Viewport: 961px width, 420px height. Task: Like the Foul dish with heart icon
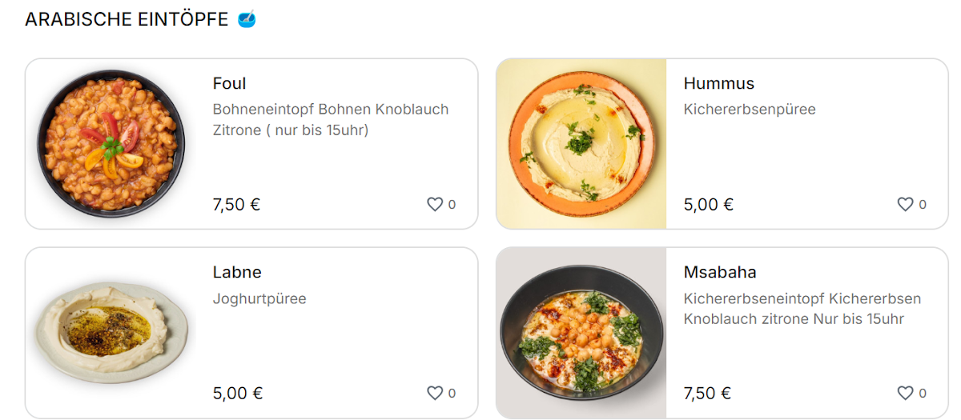tap(435, 205)
